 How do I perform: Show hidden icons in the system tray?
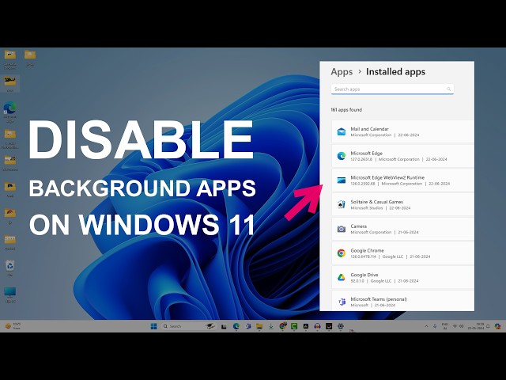[426, 326]
